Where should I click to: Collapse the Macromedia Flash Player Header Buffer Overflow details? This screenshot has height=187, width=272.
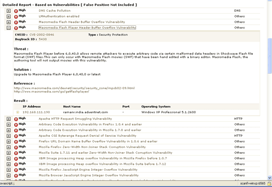[x=9, y=28]
